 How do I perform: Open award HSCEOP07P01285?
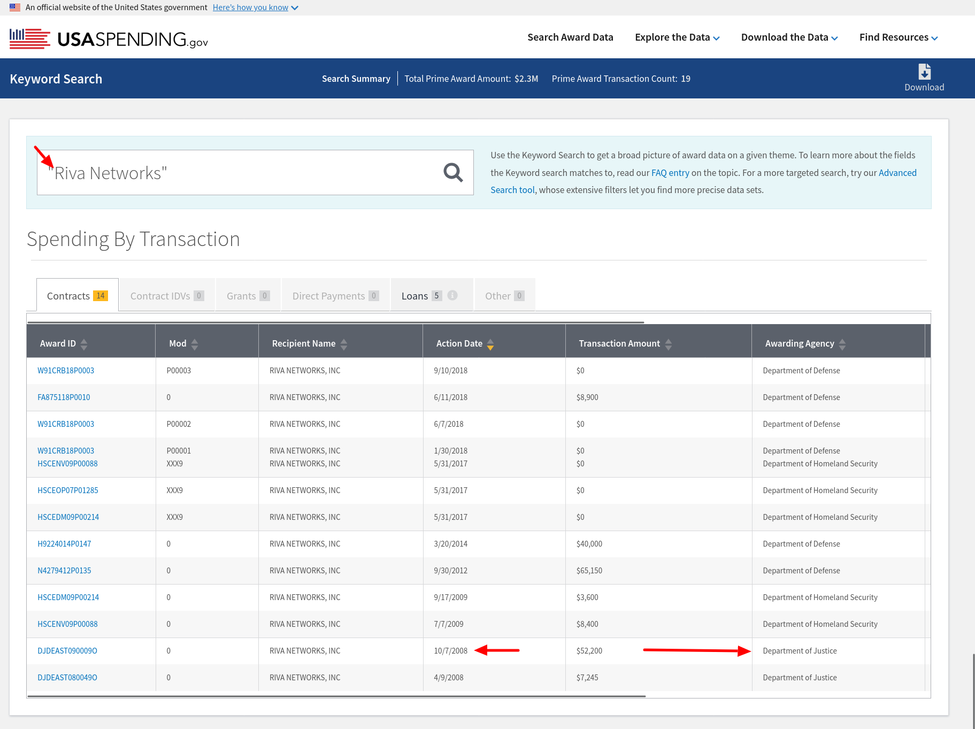(x=68, y=490)
